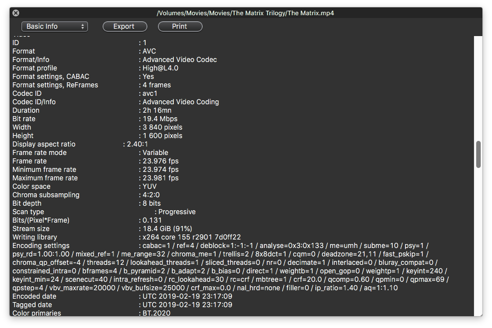Click the Bits/(Pixel*Frame) label
The width and height of the screenshot is (492, 328).
click(41, 220)
